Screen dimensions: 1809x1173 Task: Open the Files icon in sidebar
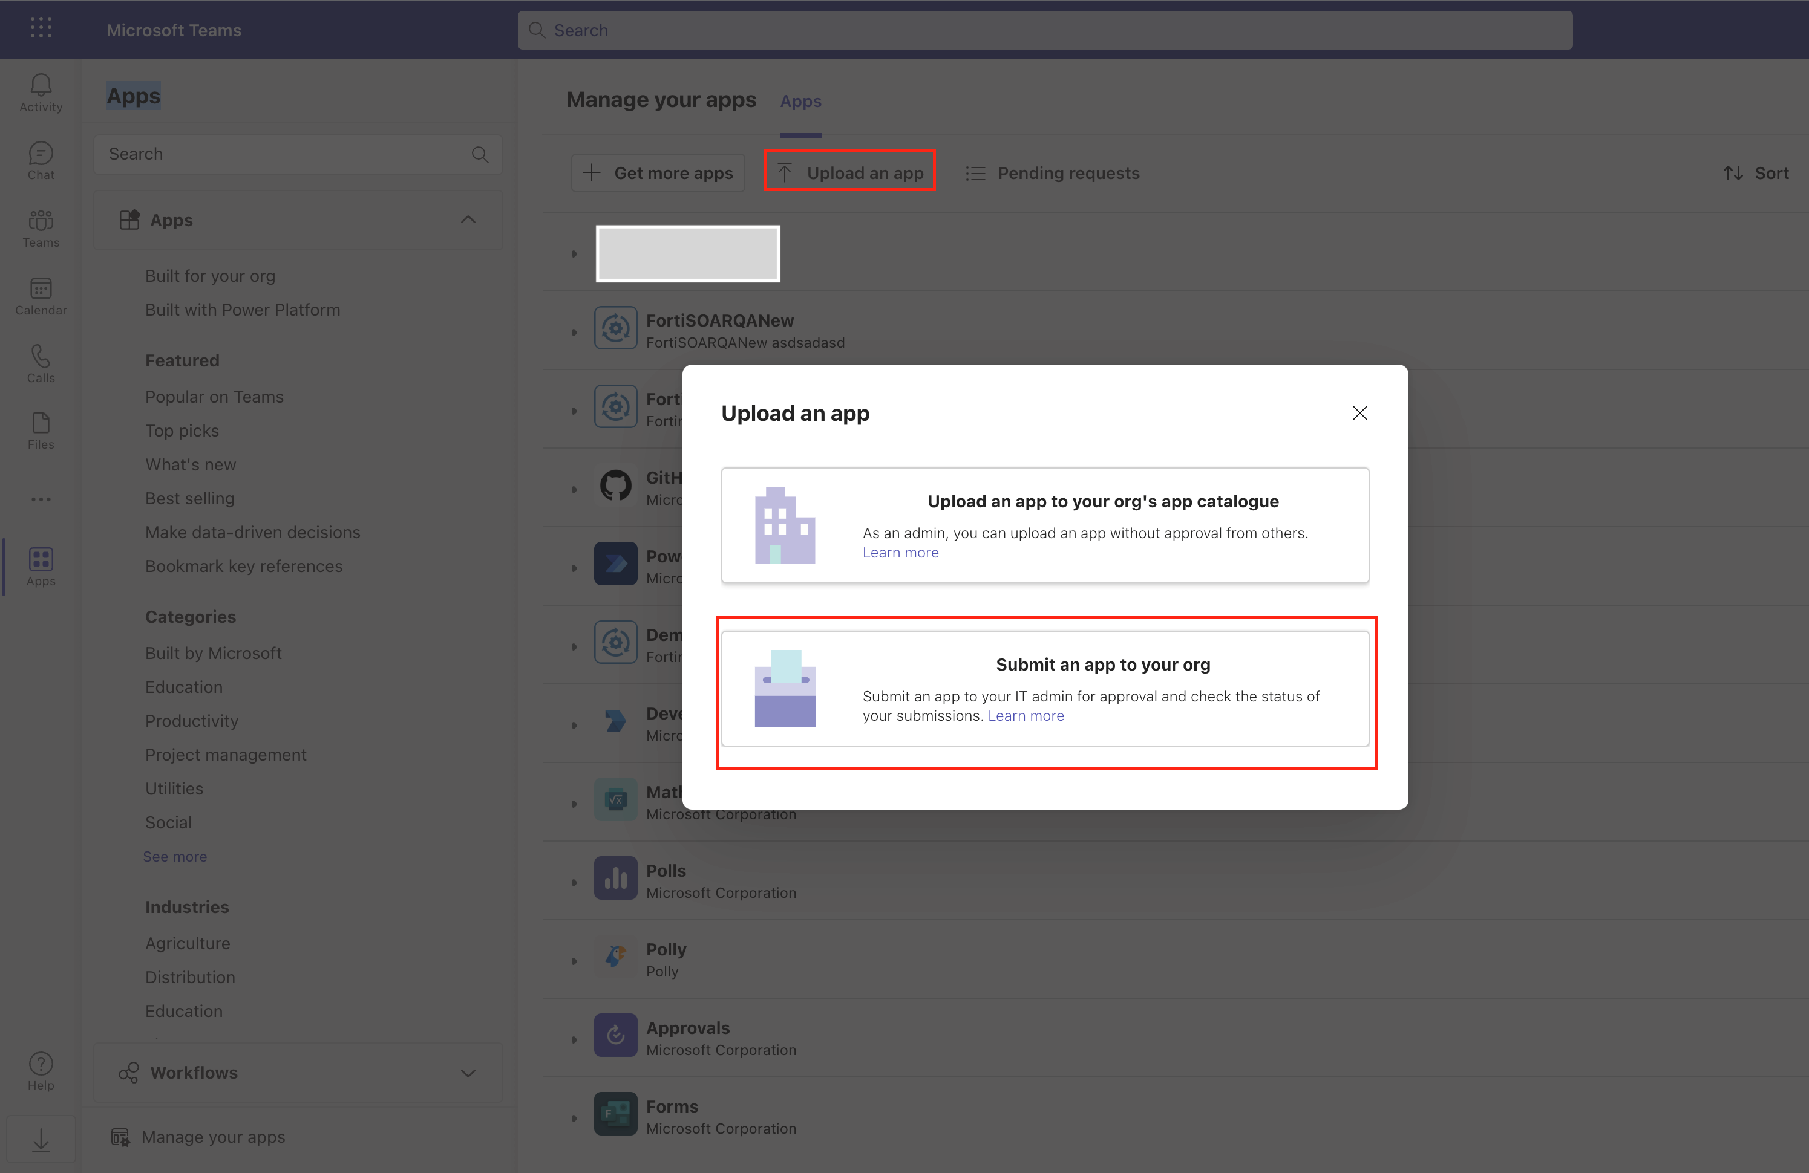41,430
